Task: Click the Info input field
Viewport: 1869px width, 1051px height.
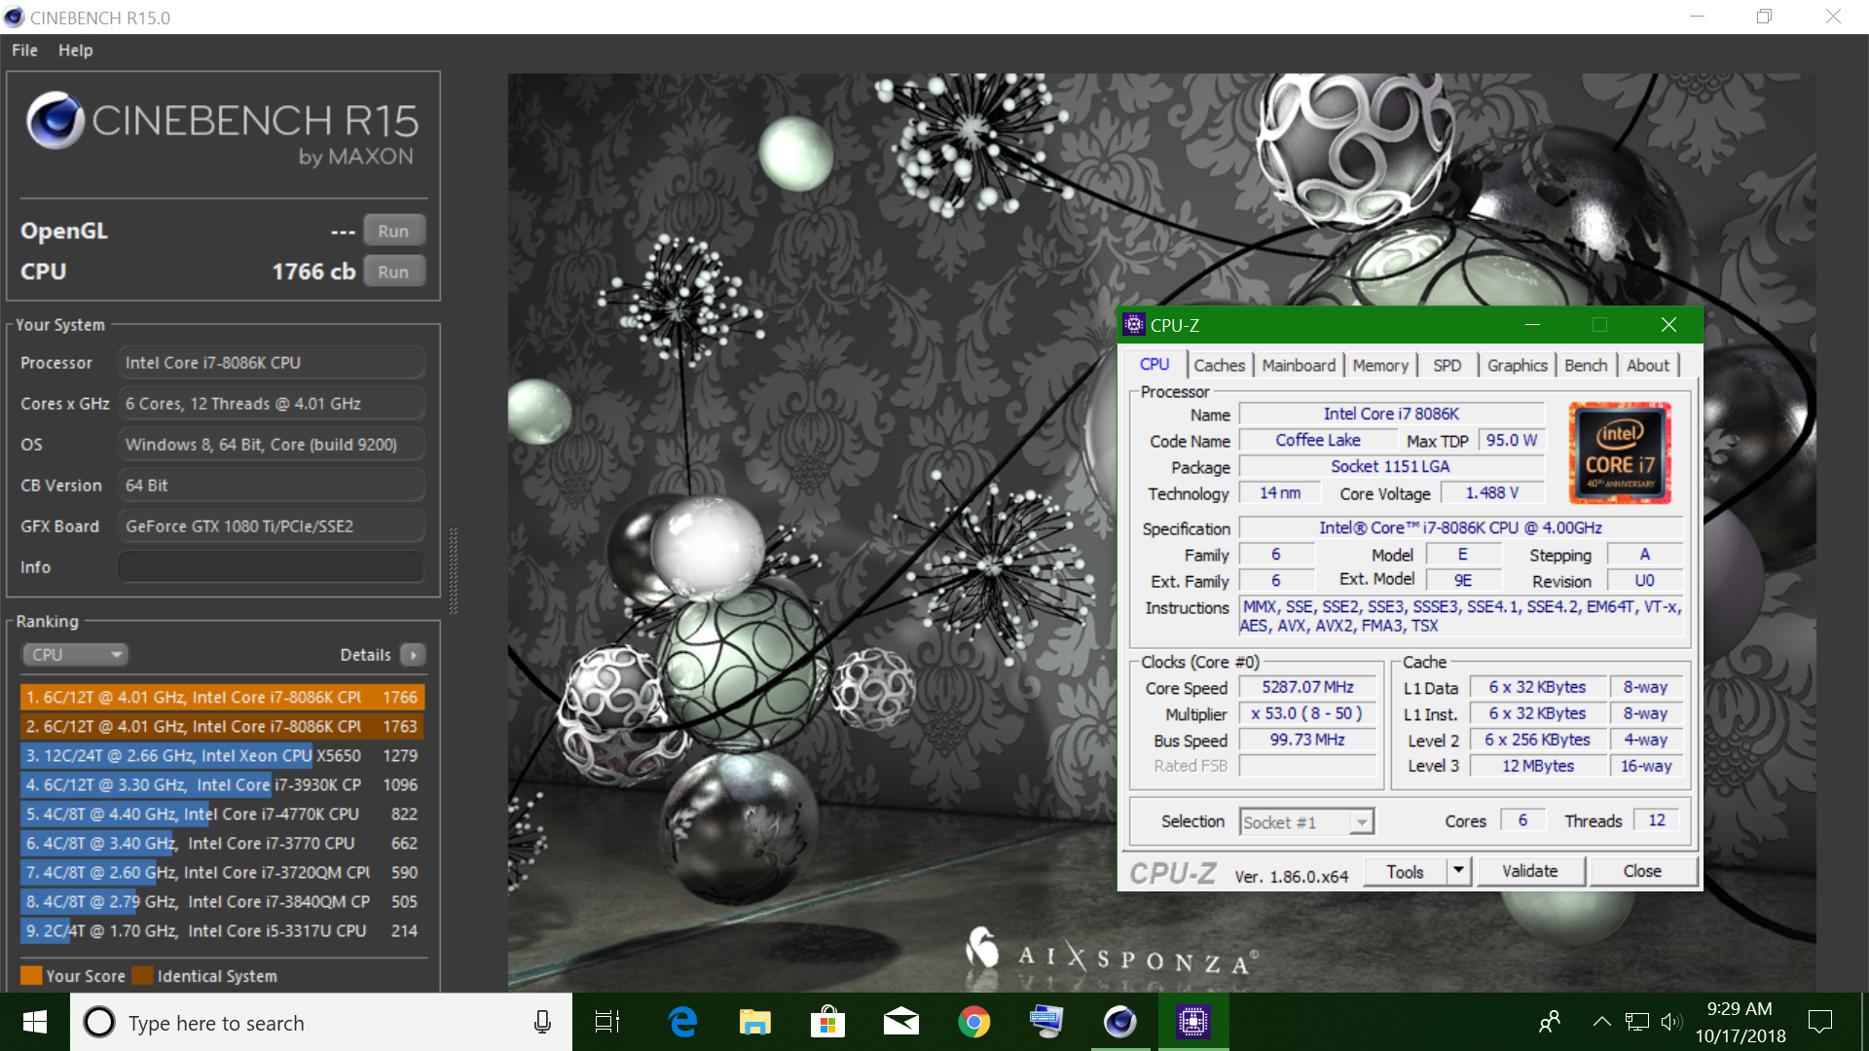Action: (x=272, y=567)
